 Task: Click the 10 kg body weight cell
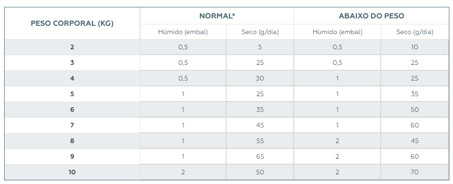tap(72, 172)
